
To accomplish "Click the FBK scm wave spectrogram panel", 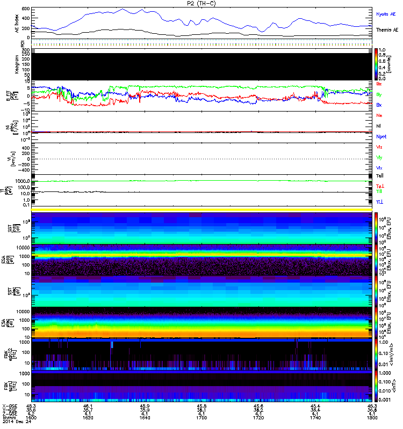I will coord(202,386).
